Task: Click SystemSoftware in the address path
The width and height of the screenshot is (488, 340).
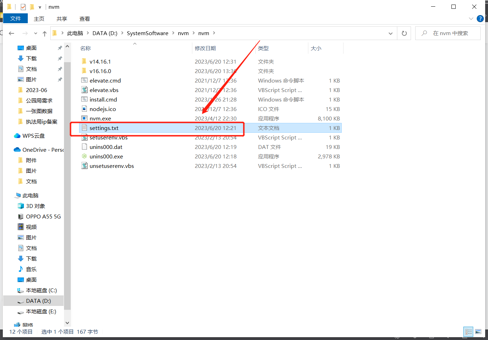Action: click(147, 33)
